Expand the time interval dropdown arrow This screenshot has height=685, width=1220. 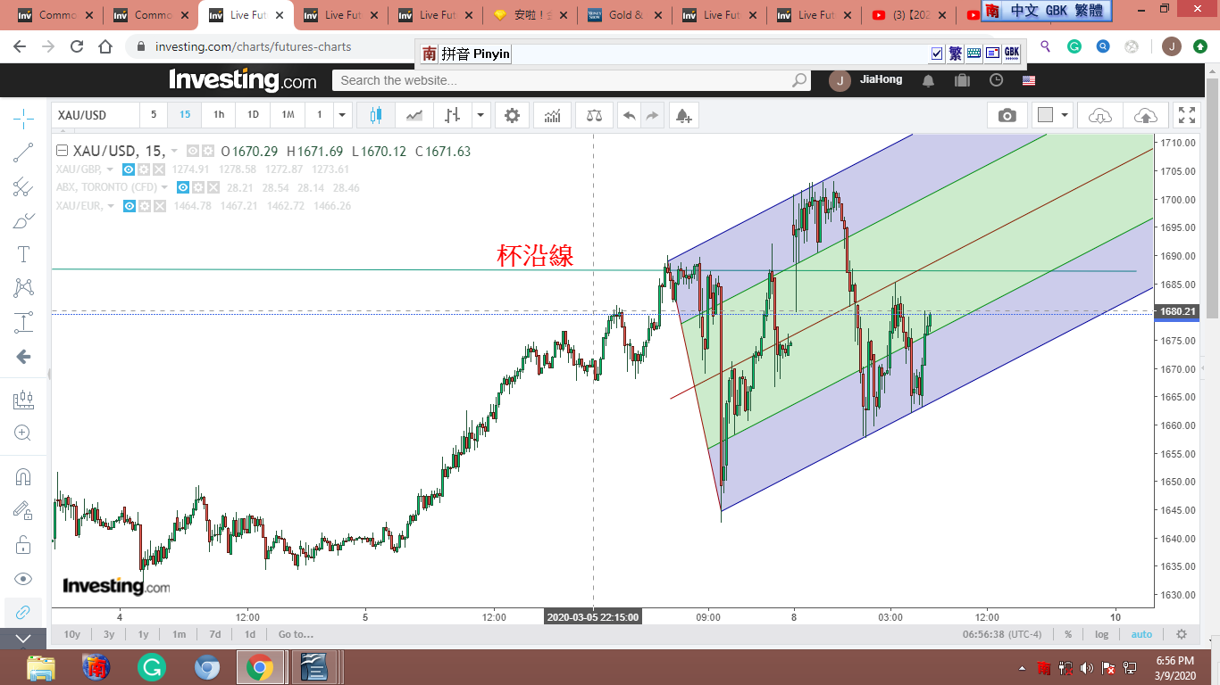(x=342, y=115)
